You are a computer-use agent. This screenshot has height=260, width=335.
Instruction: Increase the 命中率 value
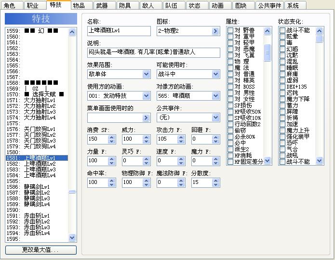point(111,181)
